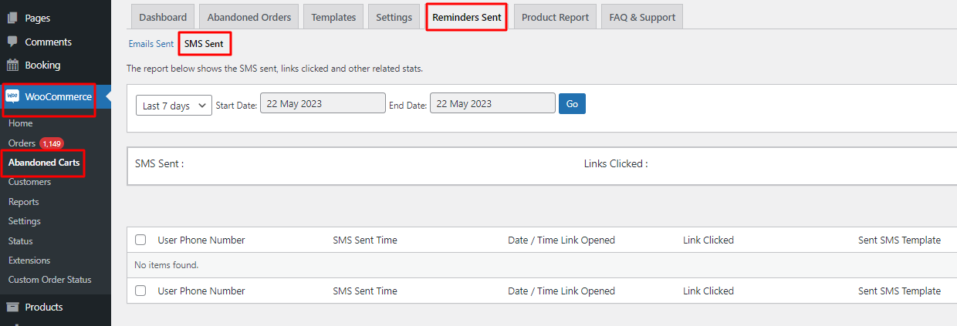Click header Date / Time Link Opened column

coord(561,240)
